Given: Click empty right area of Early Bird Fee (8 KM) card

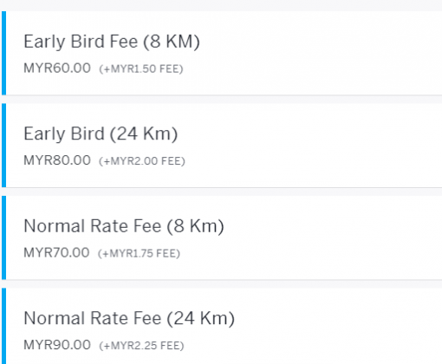Looking at the screenshot, I should tap(332, 53).
